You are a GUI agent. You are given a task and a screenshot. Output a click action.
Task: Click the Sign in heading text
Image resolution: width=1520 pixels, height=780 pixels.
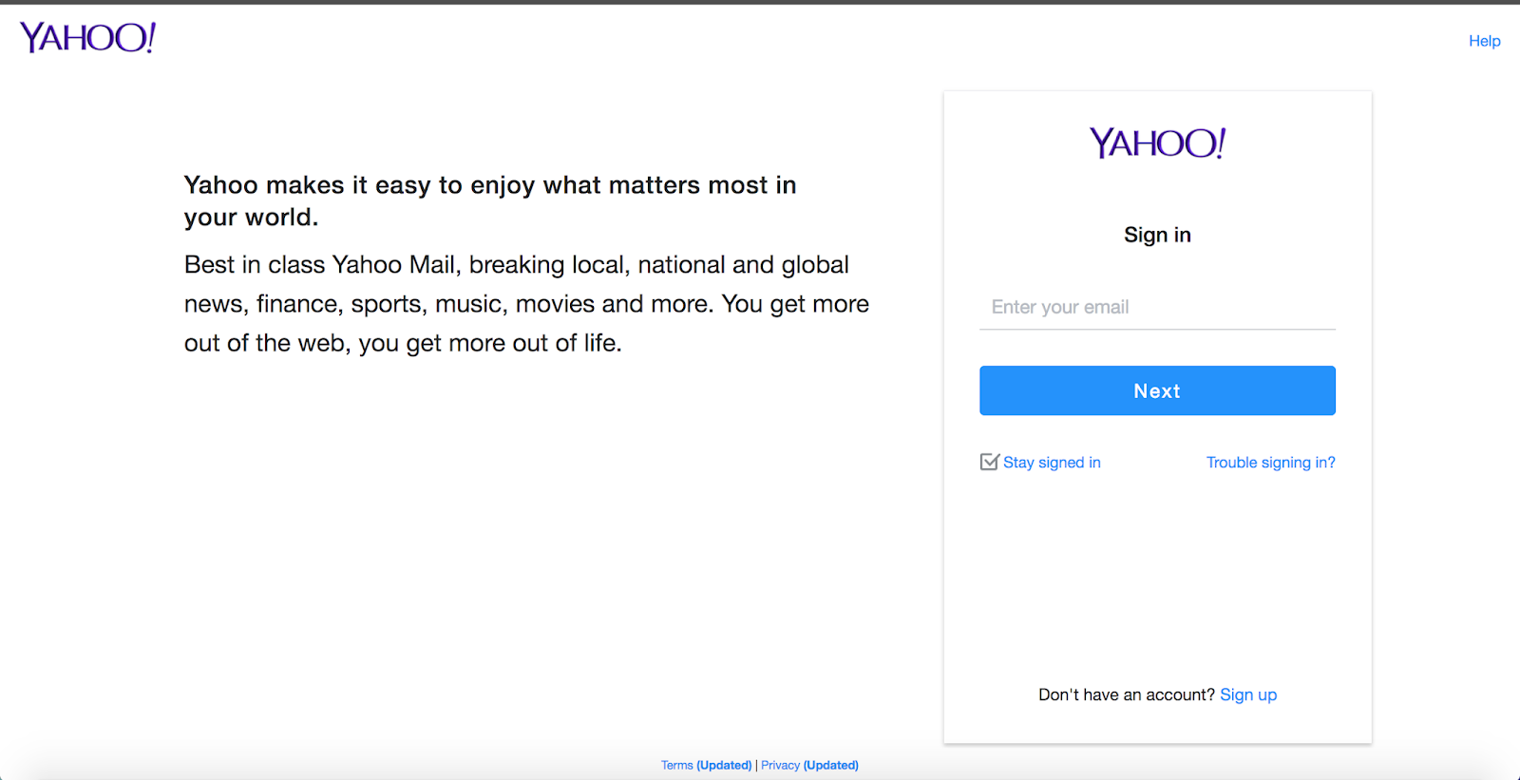[x=1157, y=235]
